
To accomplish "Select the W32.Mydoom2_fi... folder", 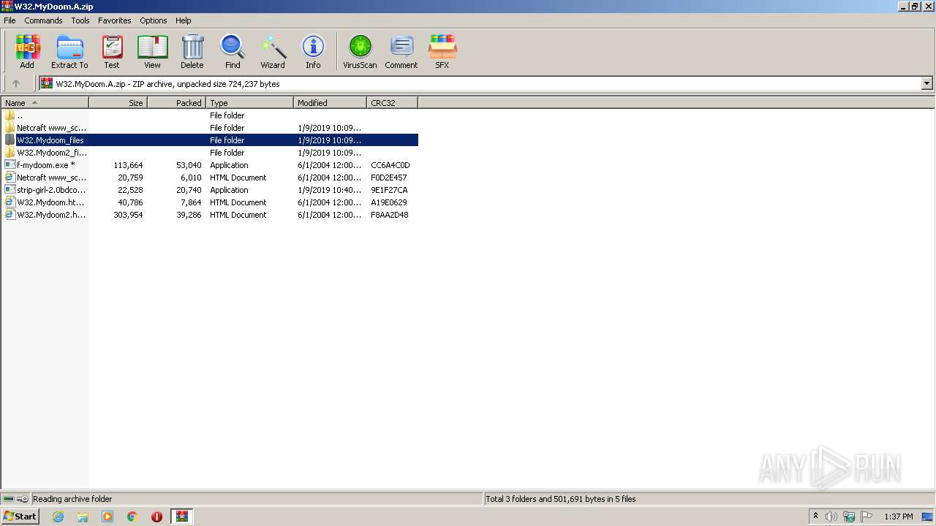I will tap(210, 153).
